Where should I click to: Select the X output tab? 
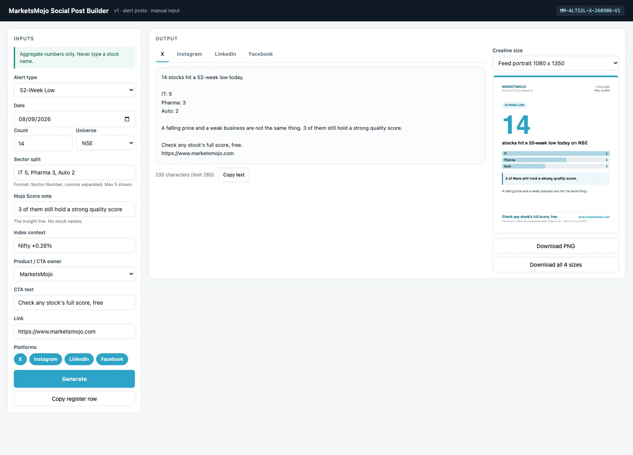coord(162,54)
